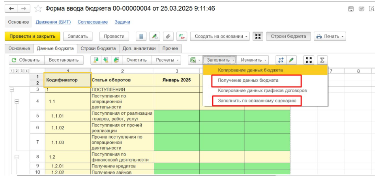Click the save diskette icon in the top right

coord(351,9)
